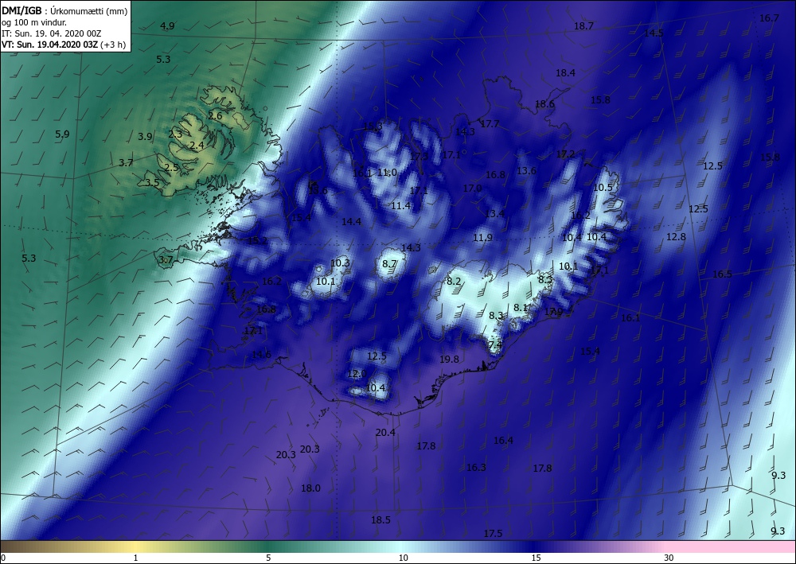Viewport: 796px width, 564px height.
Task: Click the map value 17.2
Action: (x=565, y=154)
